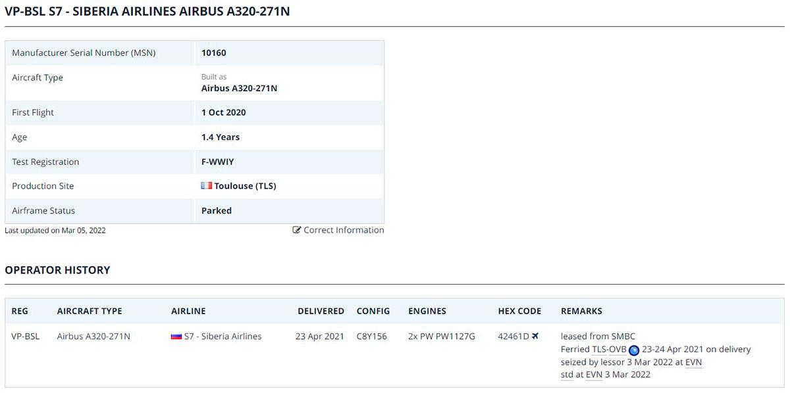Click the leased from SMBC remark
790x393 pixels.
598,336
